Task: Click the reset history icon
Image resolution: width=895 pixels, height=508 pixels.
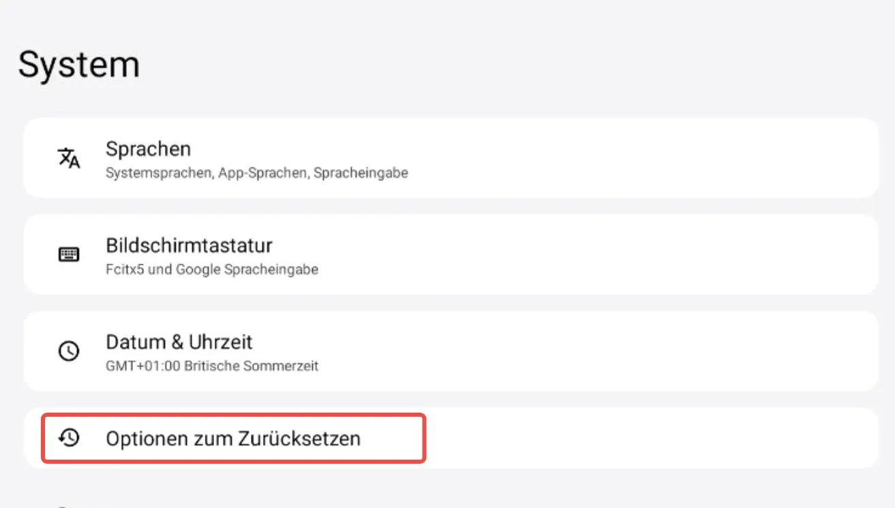Action: point(68,438)
